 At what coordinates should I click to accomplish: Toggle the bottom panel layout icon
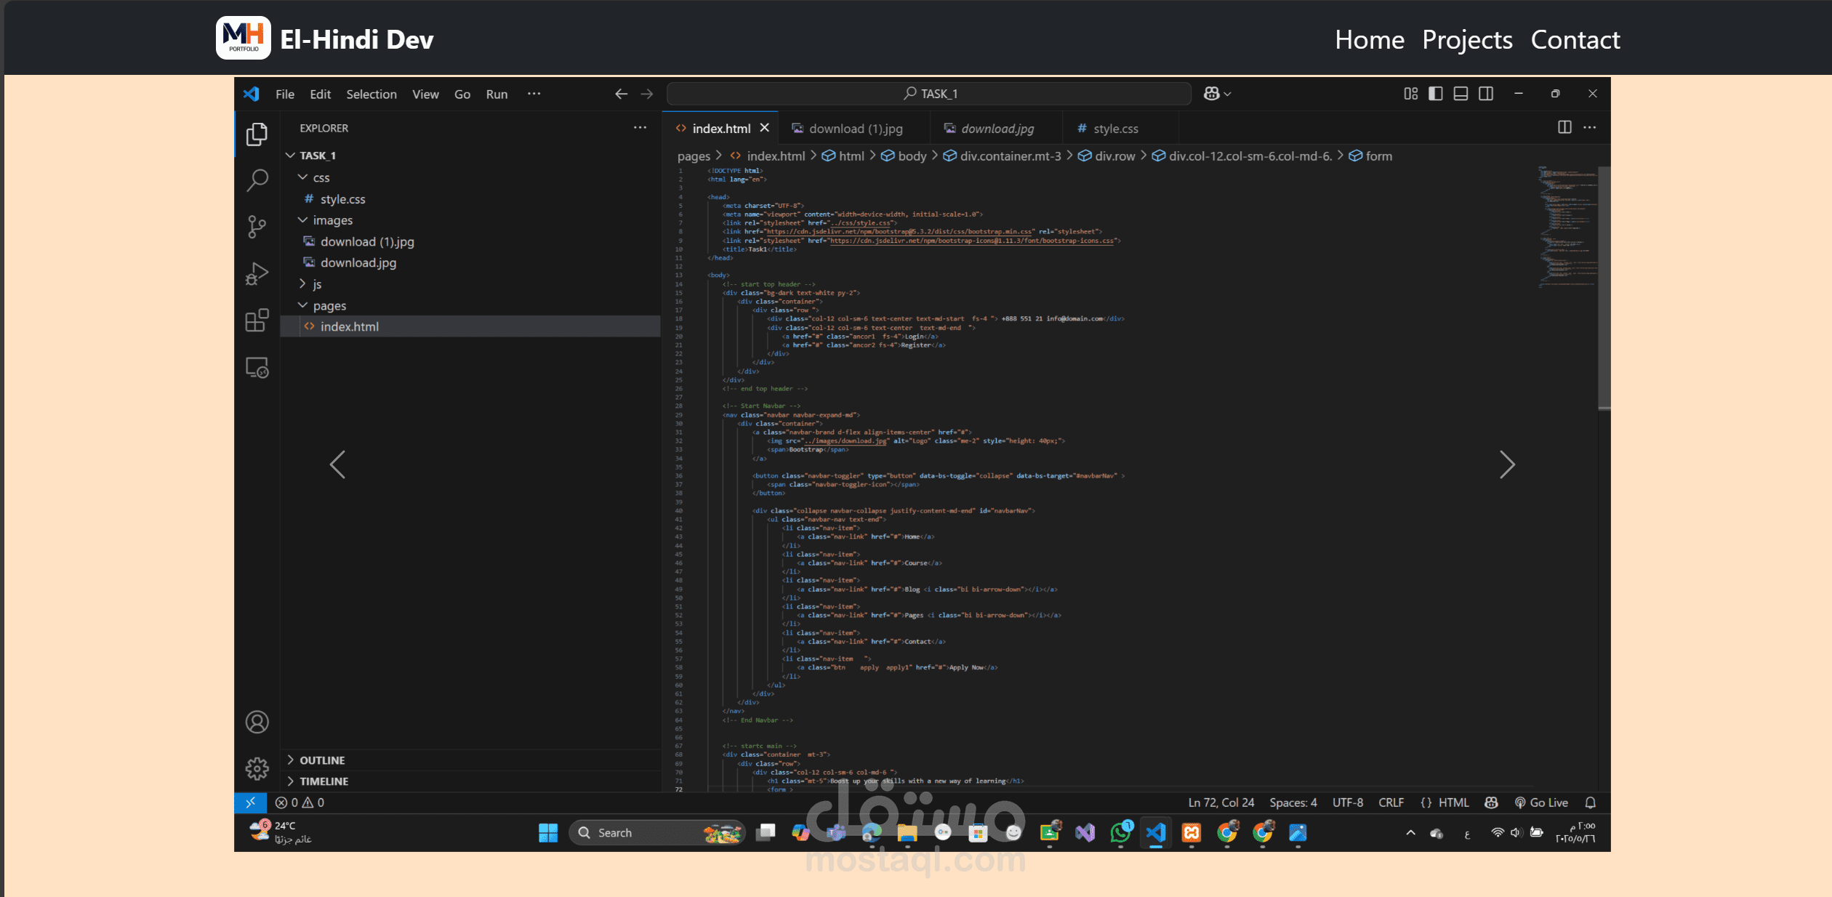(1461, 94)
